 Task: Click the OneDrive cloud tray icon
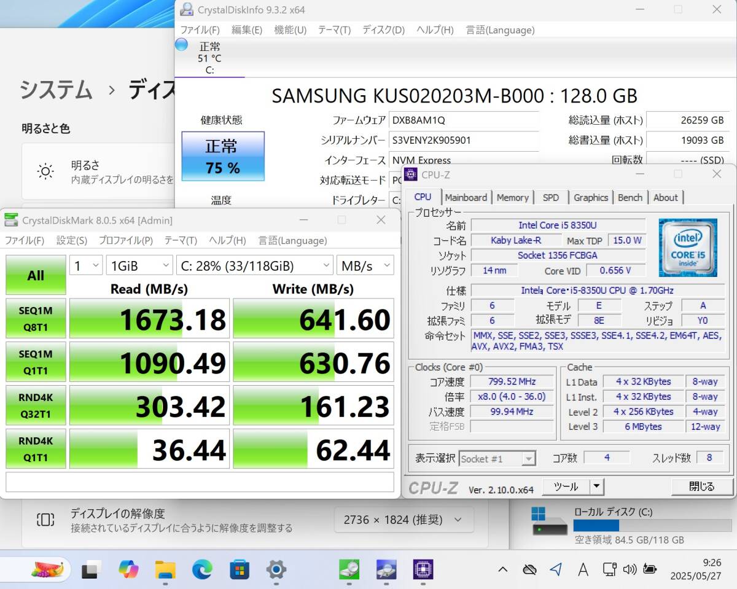(529, 570)
